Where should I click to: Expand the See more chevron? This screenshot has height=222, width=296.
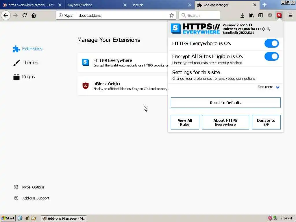tap(277, 87)
